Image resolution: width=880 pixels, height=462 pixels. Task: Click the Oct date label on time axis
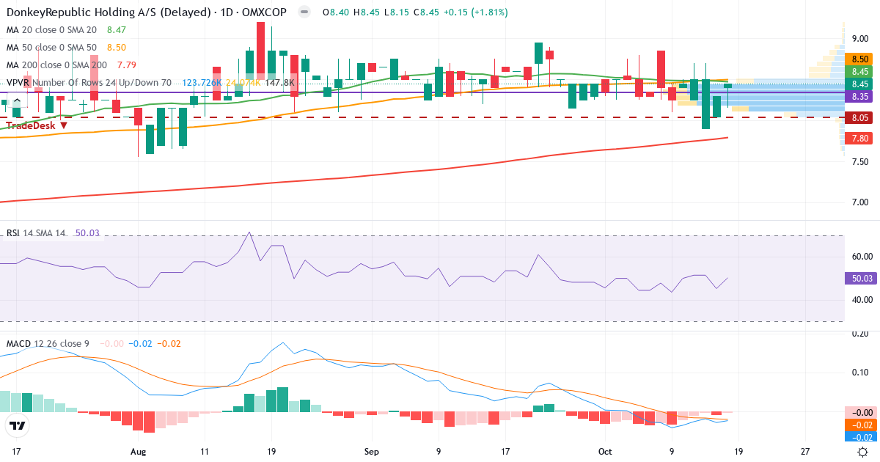point(605,452)
